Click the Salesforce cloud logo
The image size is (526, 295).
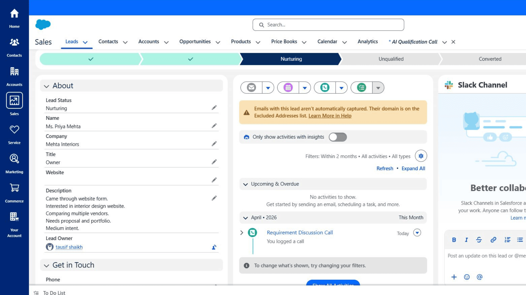point(43,25)
